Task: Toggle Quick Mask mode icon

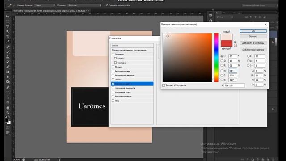Action: 8,127
